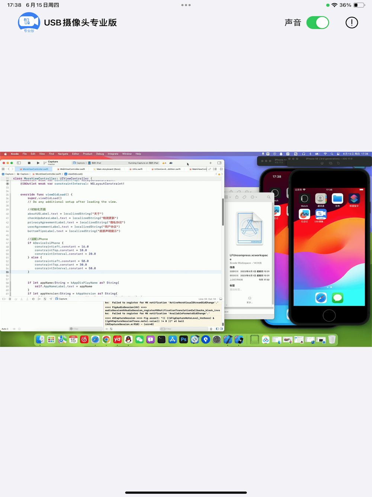The image size is (372, 497).
Task: Click the 更多... more button in Finder
Action: pyautogui.click(x=250, y=300)
